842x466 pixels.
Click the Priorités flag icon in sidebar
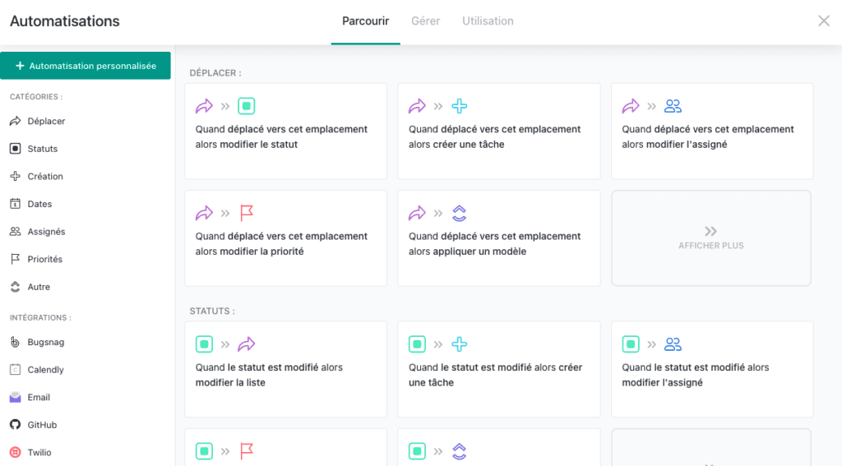point(15,259)
